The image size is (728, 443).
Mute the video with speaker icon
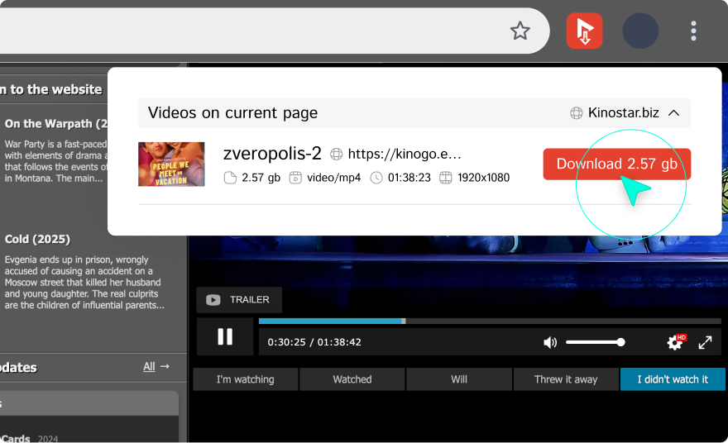point(550,342)
